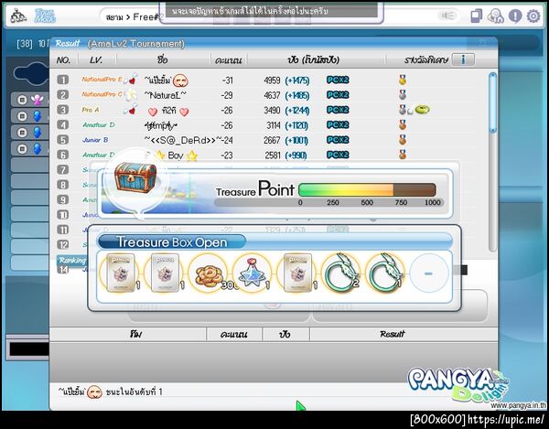
Task: Click the Pang value 4959
Action: point(272,80)
